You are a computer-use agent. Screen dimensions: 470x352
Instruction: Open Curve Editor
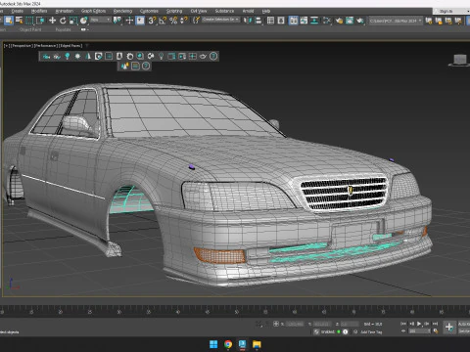[304, 21]
